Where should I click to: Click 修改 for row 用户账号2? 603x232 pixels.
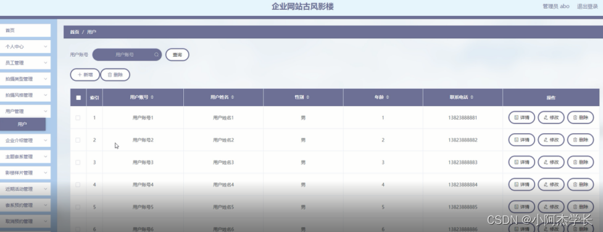click(551, 140)
